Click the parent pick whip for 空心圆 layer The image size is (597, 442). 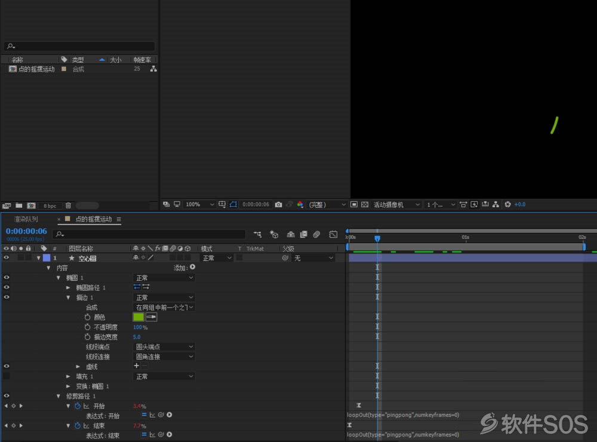click(285, 258)
